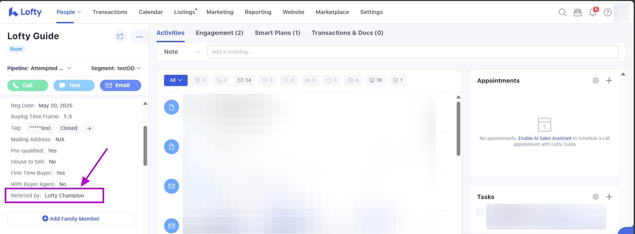The height and width of the screenshot is (234, 635).
Task: Open the search icon in top bar
Action: (x=562, y=12)
